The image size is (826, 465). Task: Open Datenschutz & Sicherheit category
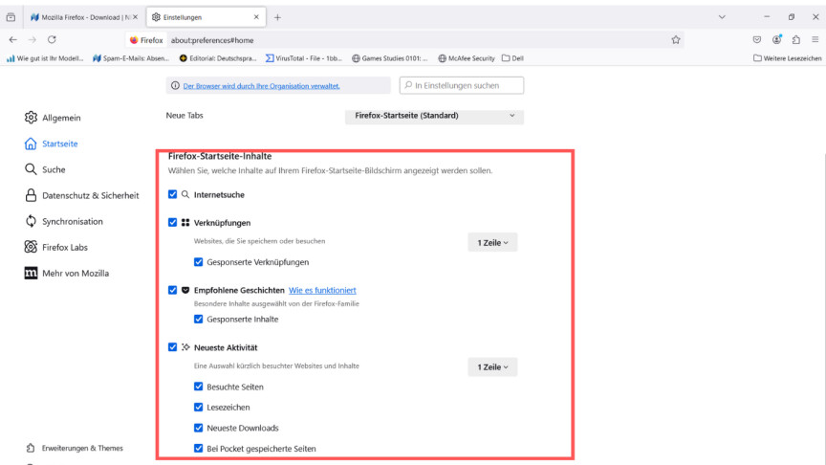click(81, 195)
